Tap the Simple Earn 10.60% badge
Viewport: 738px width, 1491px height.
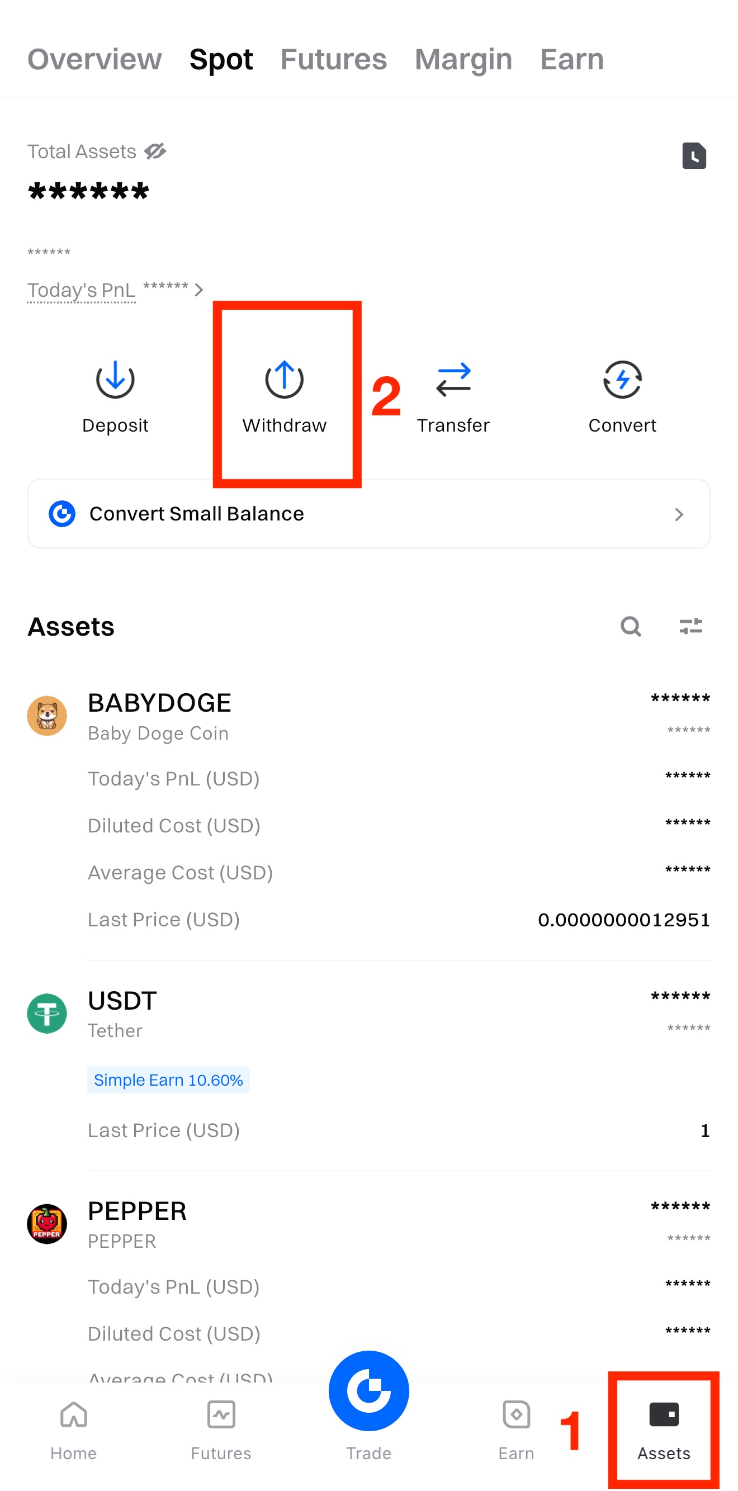tap(168, 1080)
